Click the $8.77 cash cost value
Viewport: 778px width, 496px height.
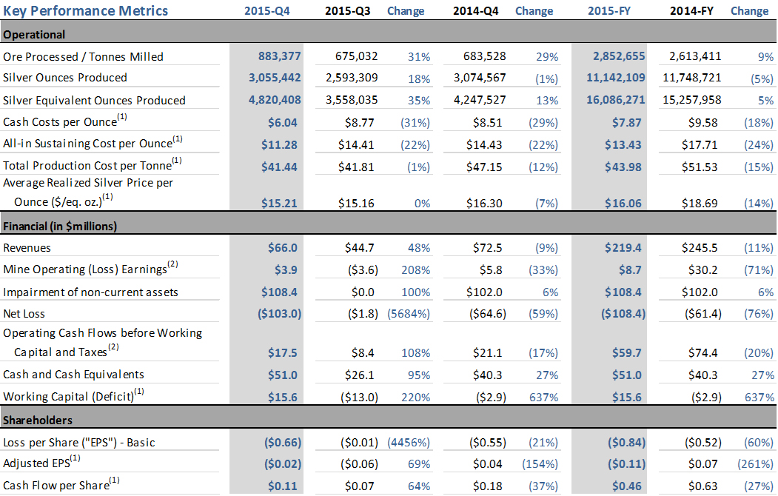359,122
